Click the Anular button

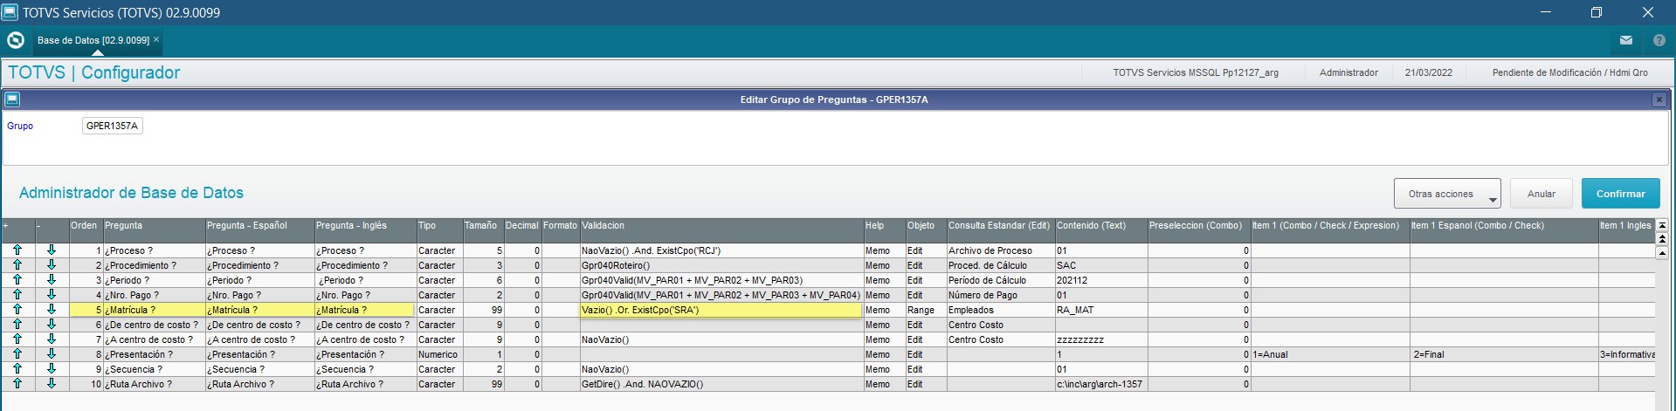(1541, 194)
